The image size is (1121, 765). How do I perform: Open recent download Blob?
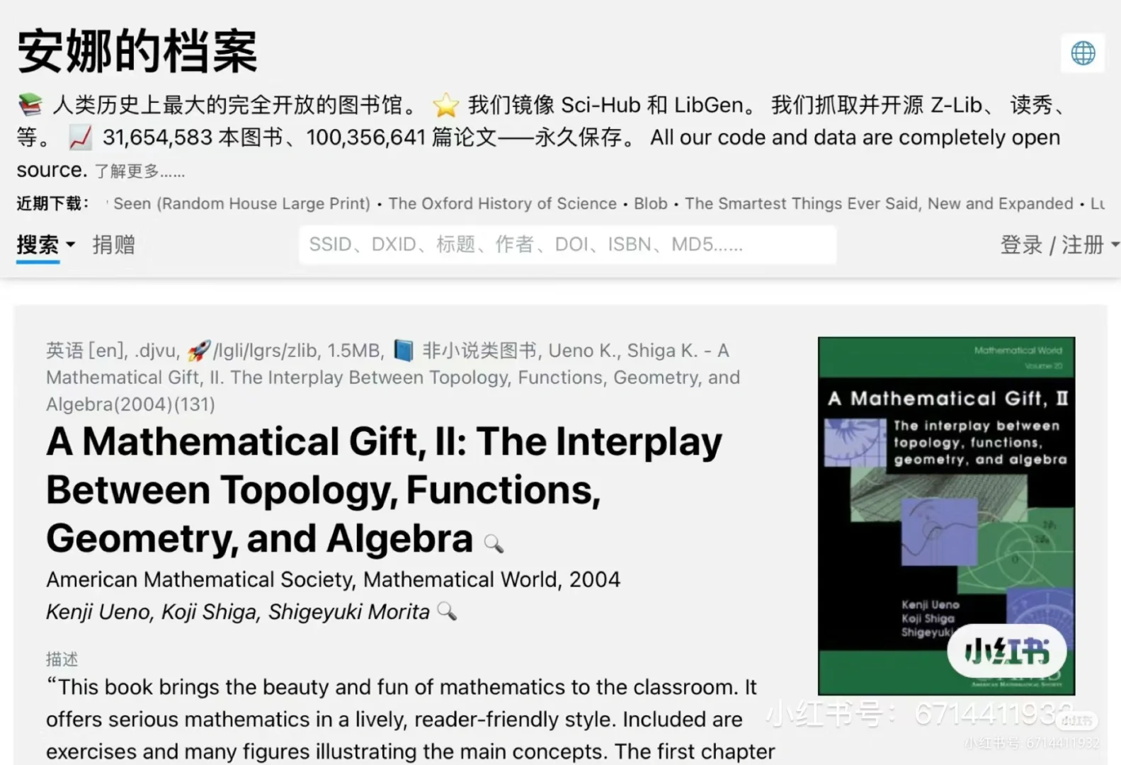(651, 204)
